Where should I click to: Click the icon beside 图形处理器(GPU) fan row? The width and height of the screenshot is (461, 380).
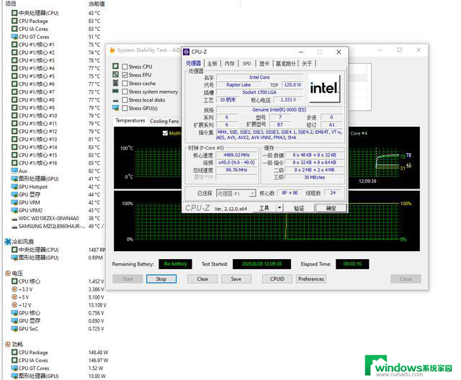tap(14, 258)
